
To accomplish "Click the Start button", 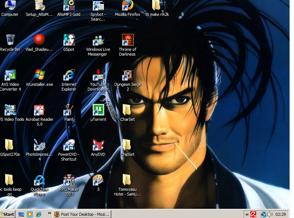I will tap(7, 214).
